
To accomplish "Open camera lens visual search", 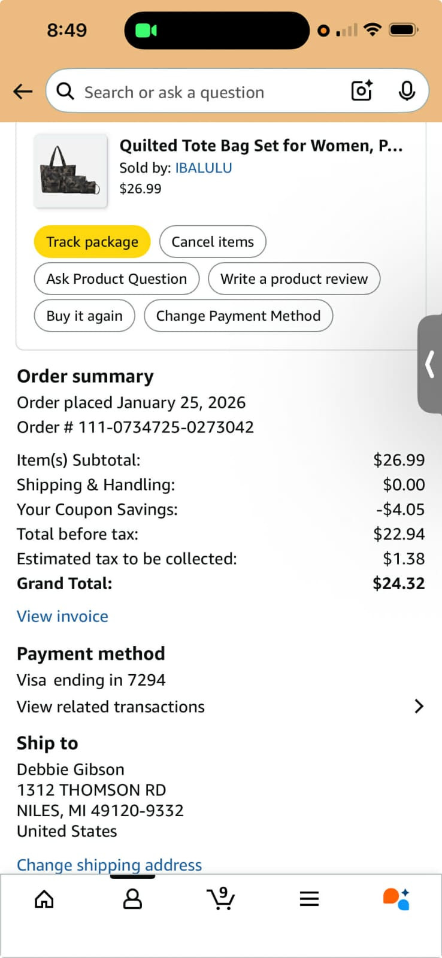I will click(x=362, y=91).
